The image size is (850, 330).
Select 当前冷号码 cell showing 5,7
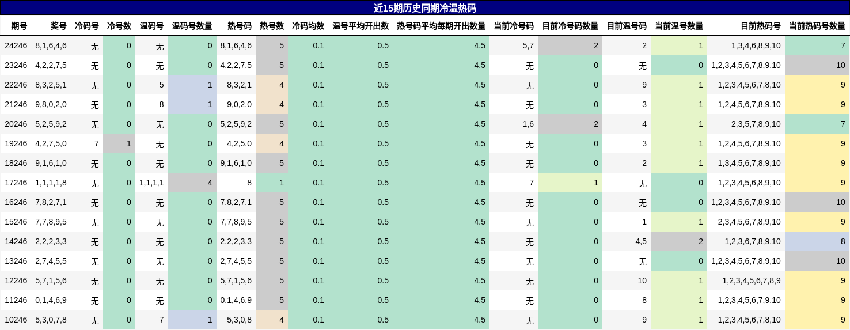(x=528, y=45)
